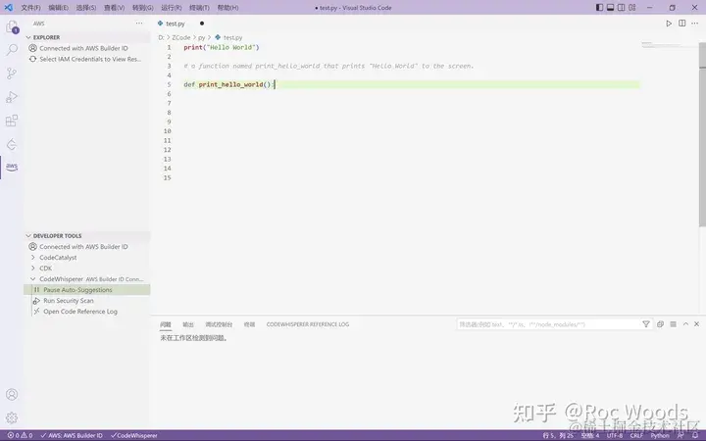Switch problems panel to table view

(673, 324)
